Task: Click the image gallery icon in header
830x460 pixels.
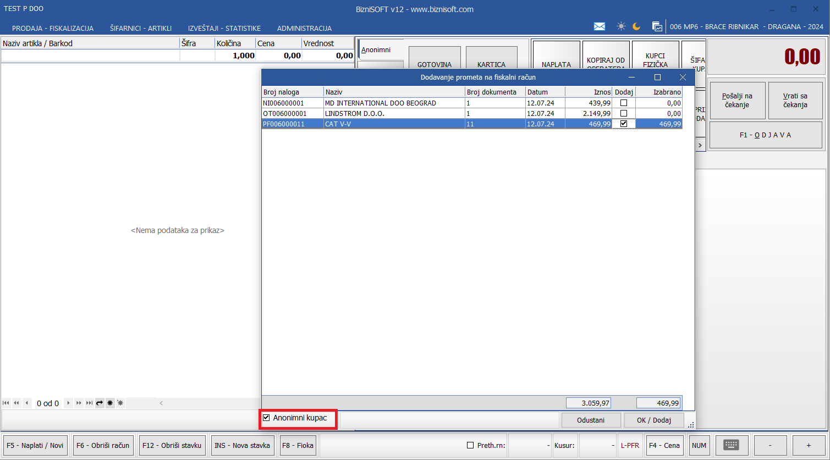Action: 657,26
